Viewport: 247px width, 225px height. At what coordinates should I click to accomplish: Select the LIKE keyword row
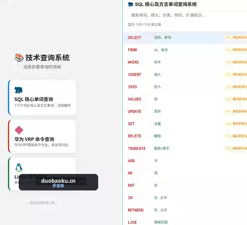click(x=185, y=222)
